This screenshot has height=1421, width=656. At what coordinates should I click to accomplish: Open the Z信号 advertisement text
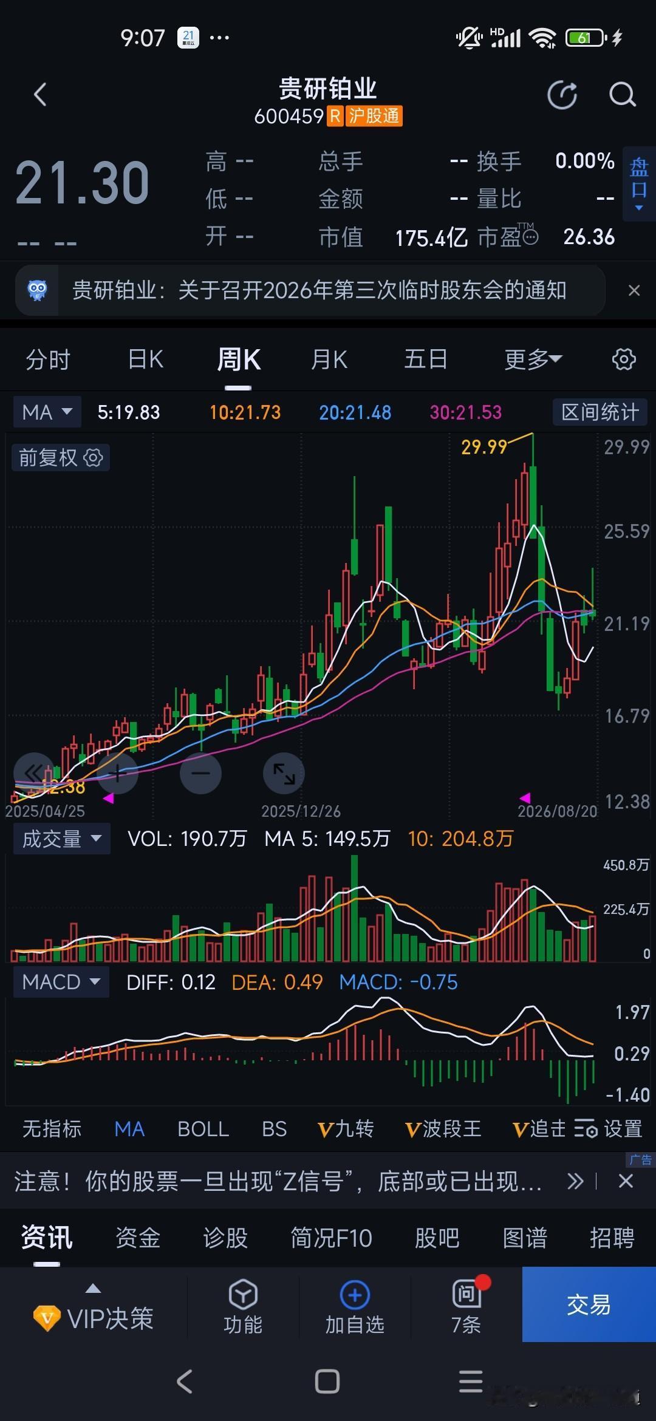278,1181
